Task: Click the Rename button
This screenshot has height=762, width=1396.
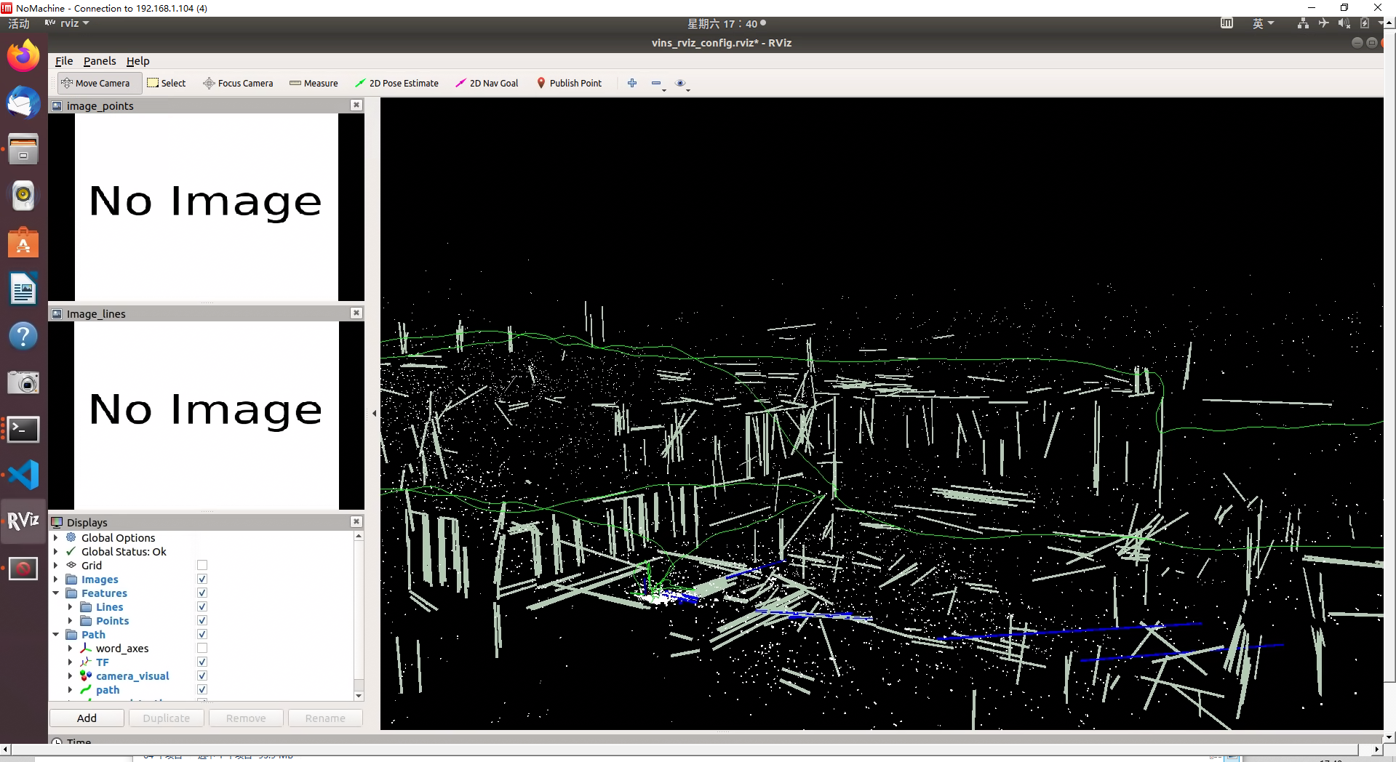Action: 325,718
